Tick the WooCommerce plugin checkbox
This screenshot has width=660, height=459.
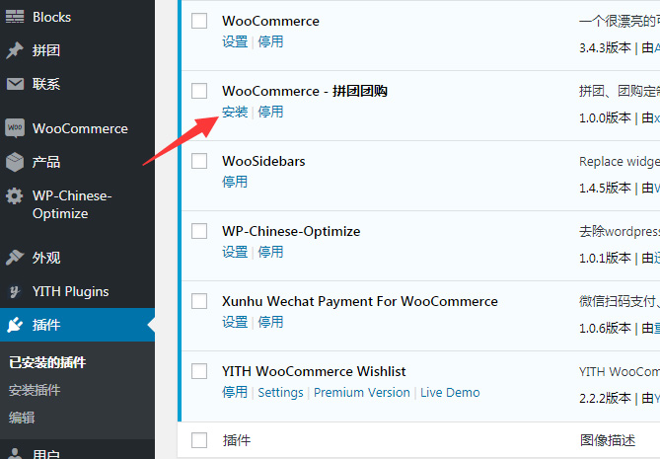(x=199, y=21)
